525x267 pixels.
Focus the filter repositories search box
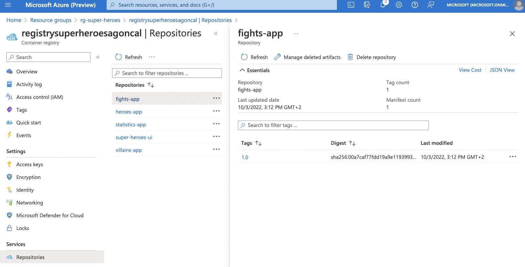(167, 73)
